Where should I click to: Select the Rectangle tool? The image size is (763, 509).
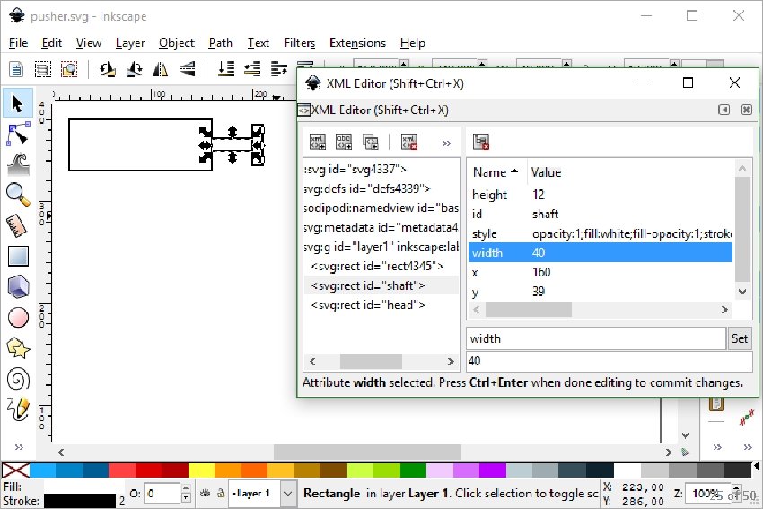tap(18, 256)
